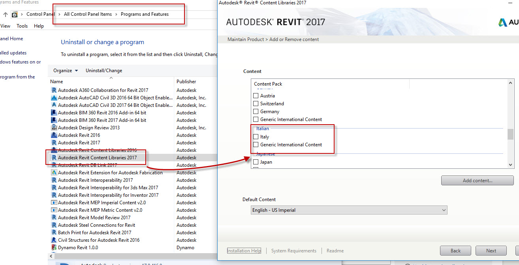The width and height of the screenshot is (519, 265).
Task: Enable the Germany content pack
Action: (256, 111)
